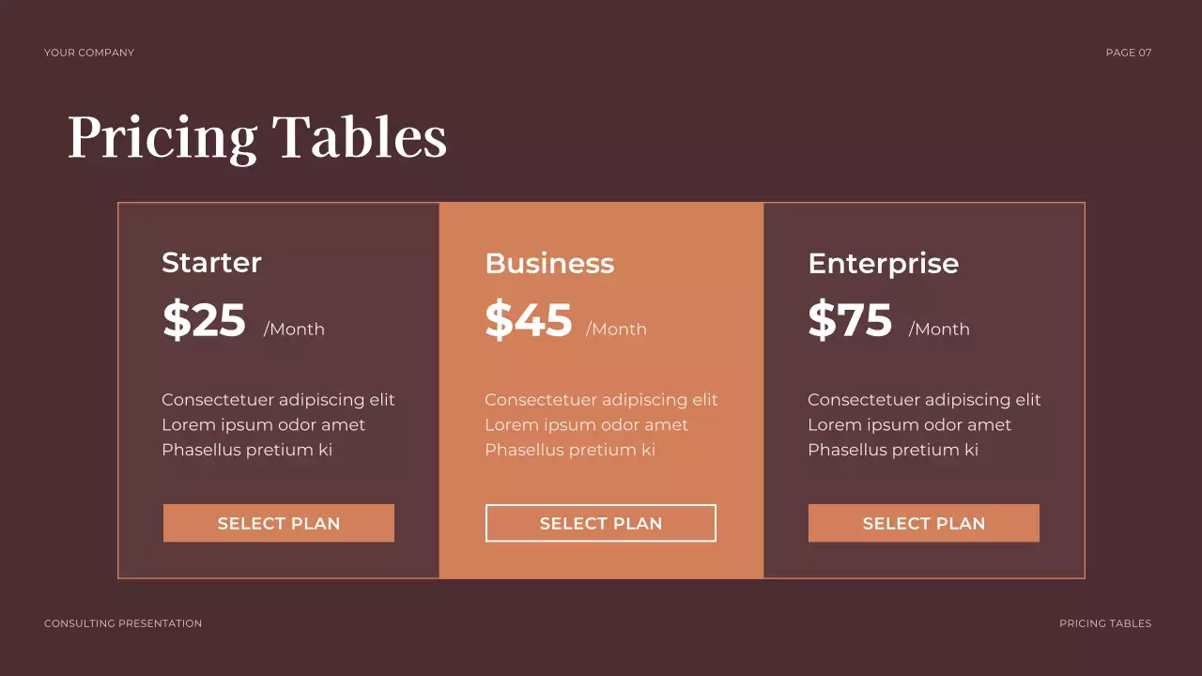Select the Starter plan description text
This screenshot has height=676, width=1202.
278,424
